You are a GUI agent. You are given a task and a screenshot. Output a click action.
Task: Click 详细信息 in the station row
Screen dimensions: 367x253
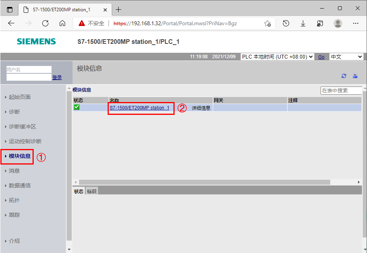[201, 108]
